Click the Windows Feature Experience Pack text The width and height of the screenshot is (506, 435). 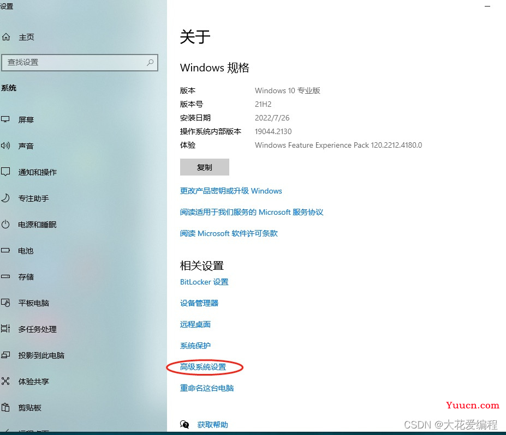[x=338, y=145]
